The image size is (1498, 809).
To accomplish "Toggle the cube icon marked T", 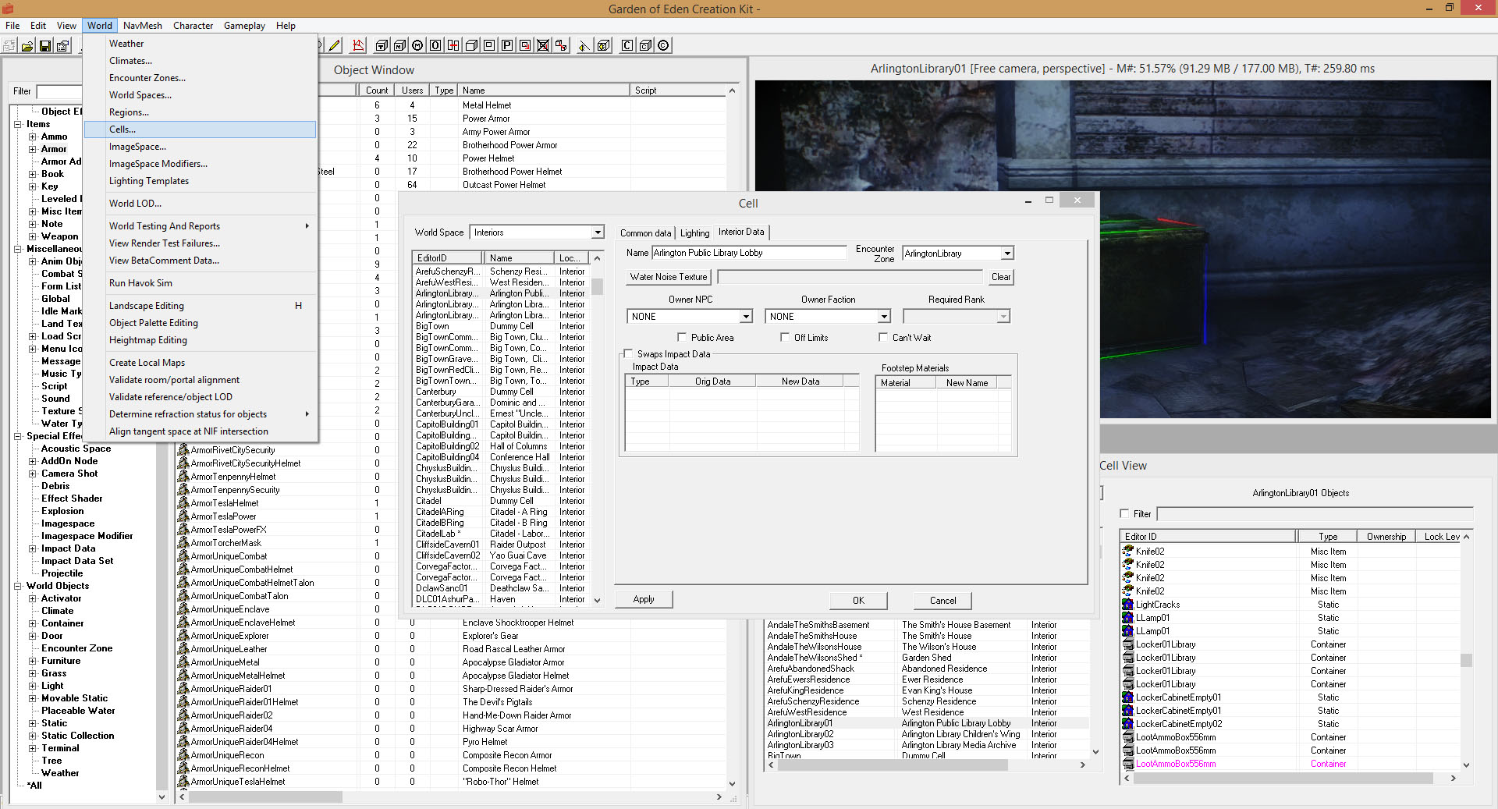I will click(382, 45).
